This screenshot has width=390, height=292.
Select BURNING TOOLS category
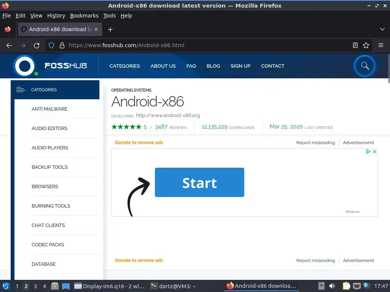(x=51, y=206)
